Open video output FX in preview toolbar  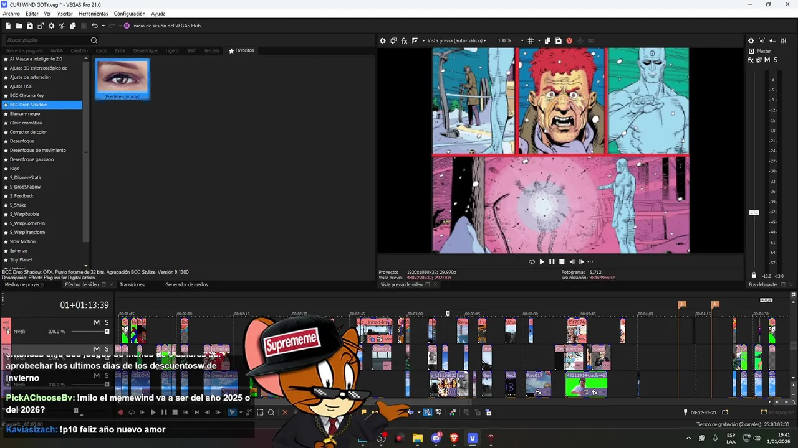coord(404,40)
